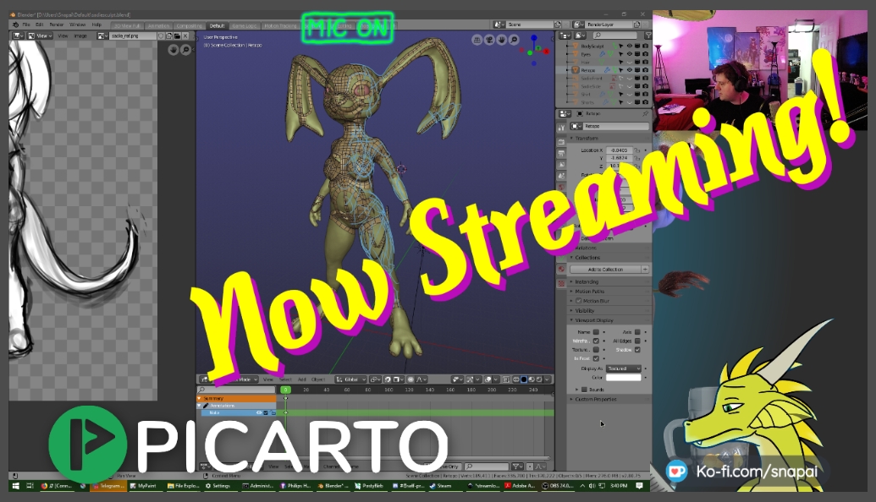This screenshot has height=502, width=876.
Task: Select wireframe viewport shading mode
Action: 516,379
